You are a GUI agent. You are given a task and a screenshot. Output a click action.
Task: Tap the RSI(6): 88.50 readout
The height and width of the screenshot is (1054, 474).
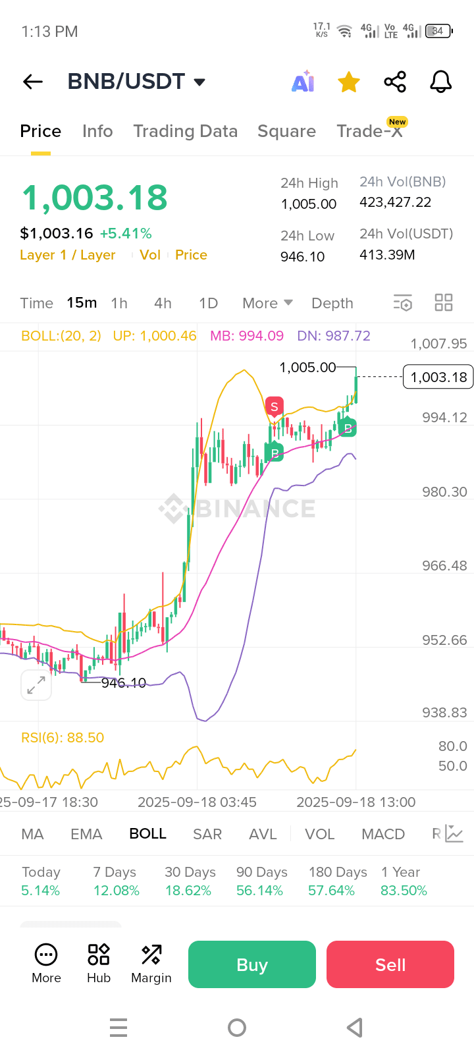click(63, 738)
